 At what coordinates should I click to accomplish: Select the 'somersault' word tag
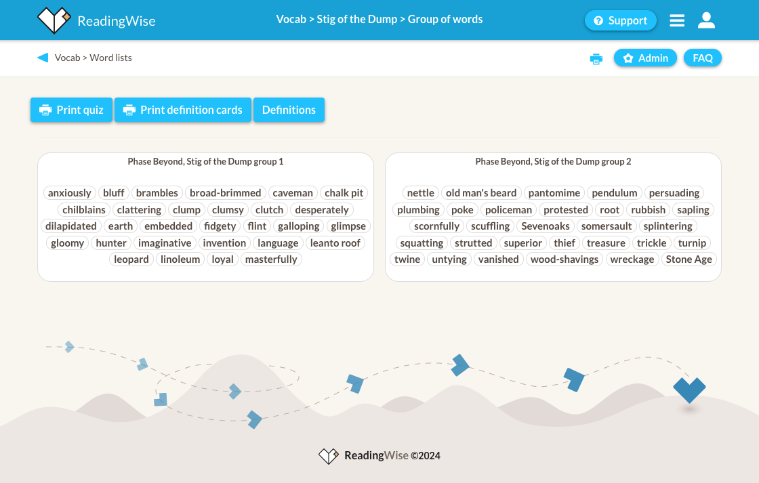point(607,226)
